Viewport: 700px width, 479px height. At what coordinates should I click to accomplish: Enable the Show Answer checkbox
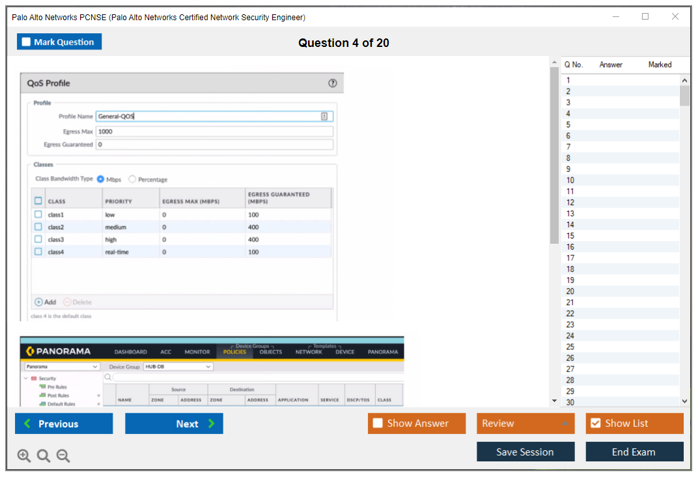pyautogui.click(x=378, y=424)
